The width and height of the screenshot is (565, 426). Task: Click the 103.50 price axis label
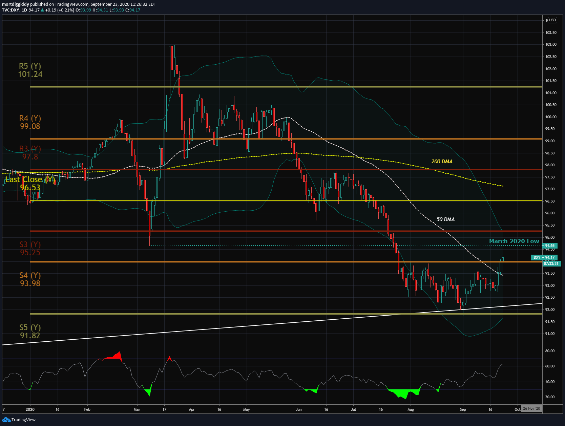pyautogui.click(x=551, y=33)
